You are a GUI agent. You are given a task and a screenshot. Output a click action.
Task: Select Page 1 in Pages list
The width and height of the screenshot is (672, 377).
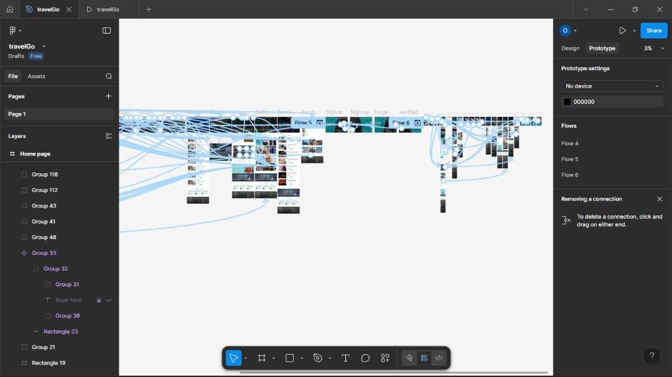click(59, 114)
